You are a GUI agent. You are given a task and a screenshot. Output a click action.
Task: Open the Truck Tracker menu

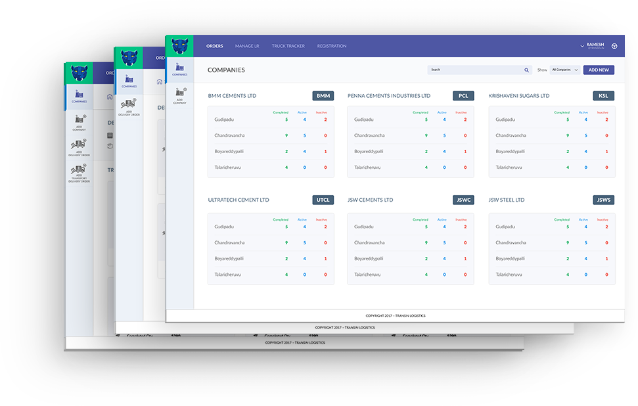[x=288, y=46]
